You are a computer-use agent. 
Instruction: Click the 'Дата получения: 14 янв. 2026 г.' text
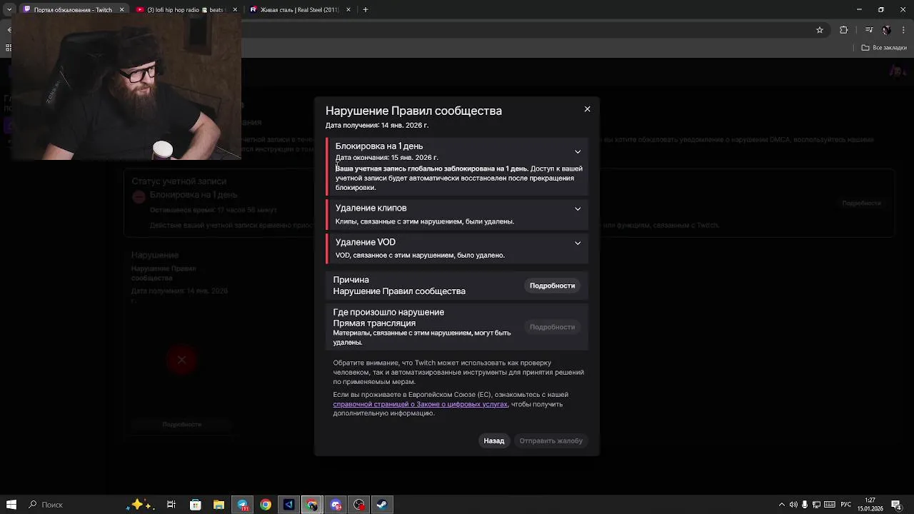(x=377, y=126)
